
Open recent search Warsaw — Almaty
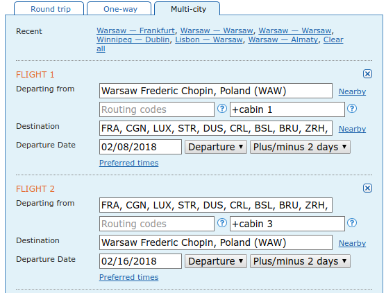[x=283, y=39]
